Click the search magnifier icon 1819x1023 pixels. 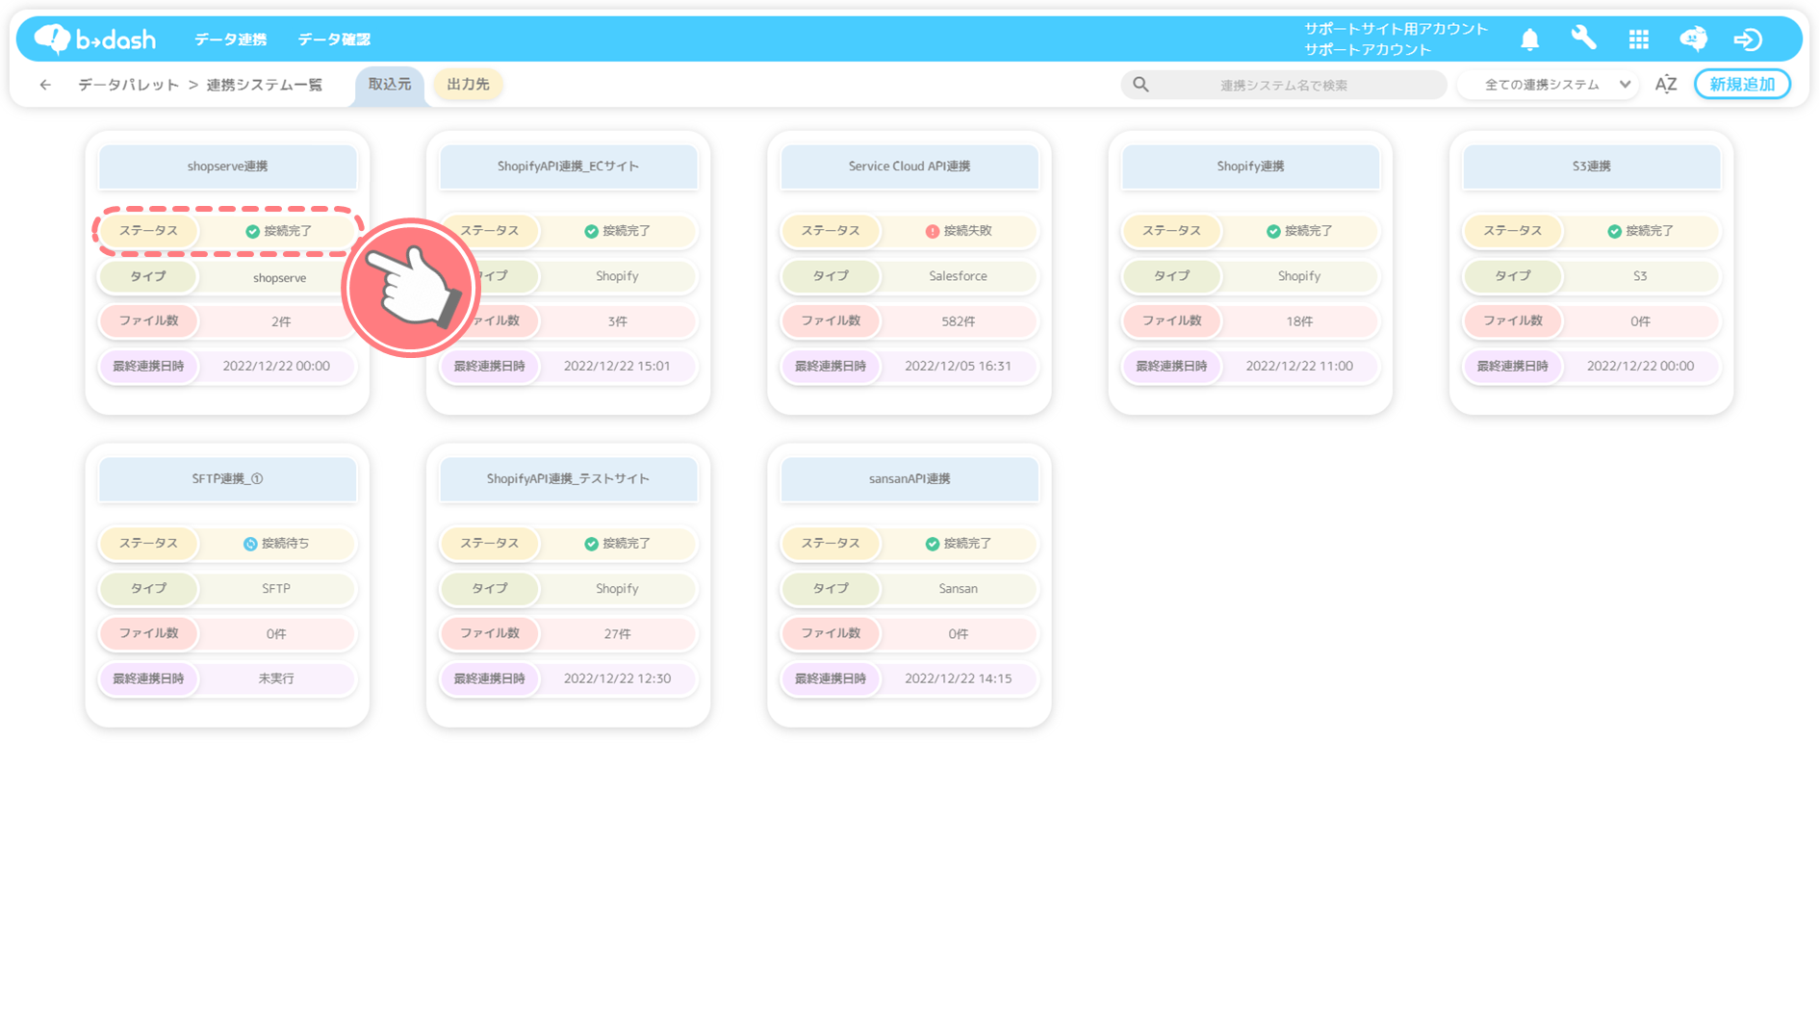1140,85
